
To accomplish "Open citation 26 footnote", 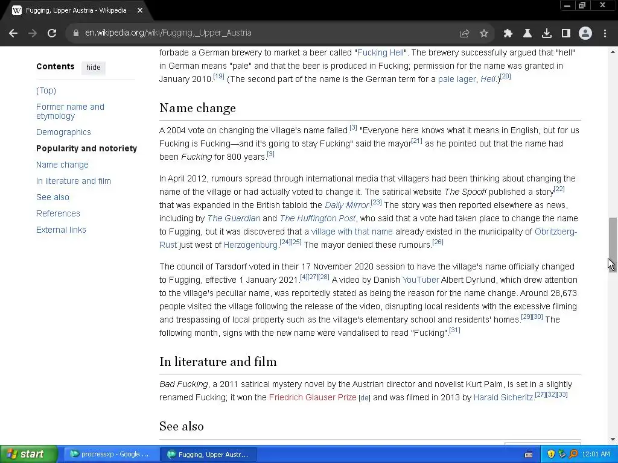I will (438, 242).
